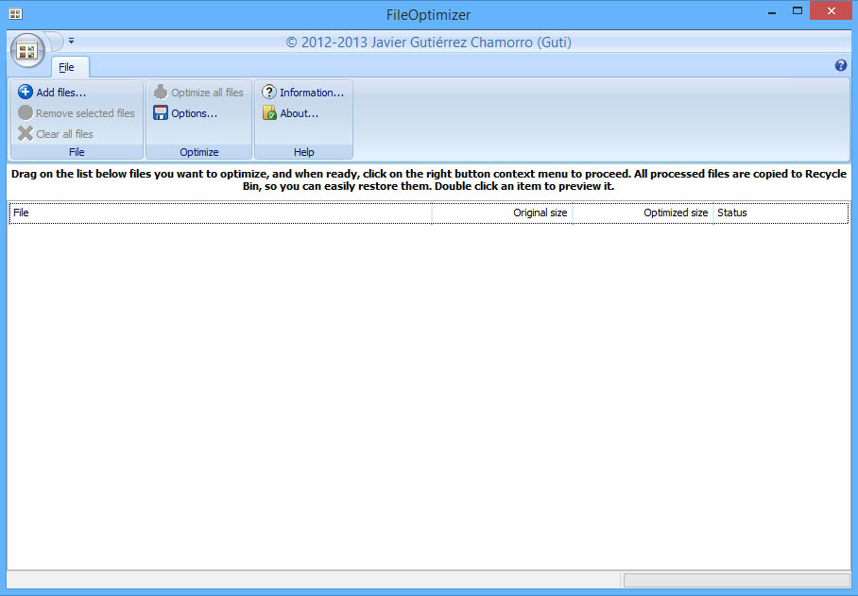Click the Options... button label
The width and height of the screenshot is (858, 596).
click(194, 113)
